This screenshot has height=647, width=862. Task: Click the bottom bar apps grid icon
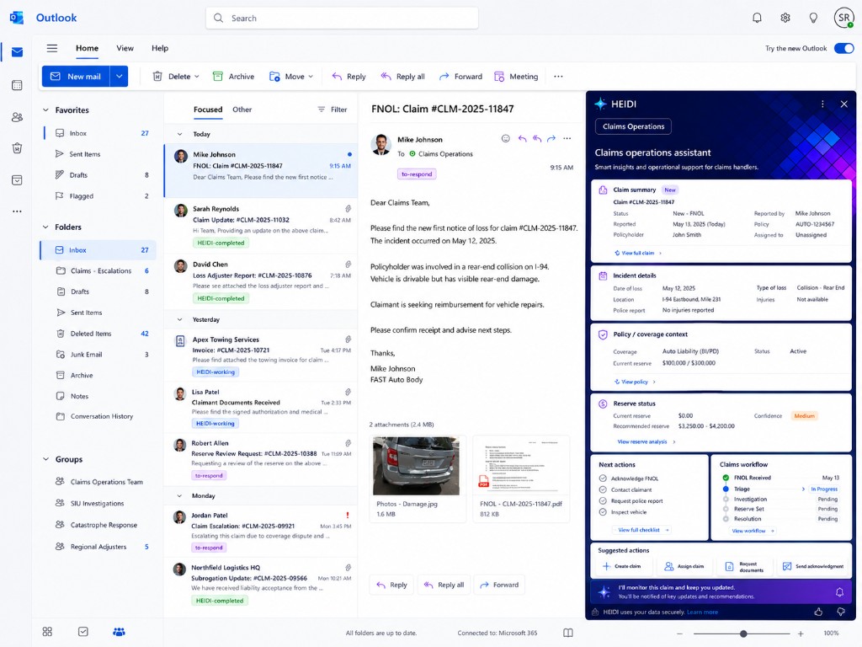coord(47,632)
